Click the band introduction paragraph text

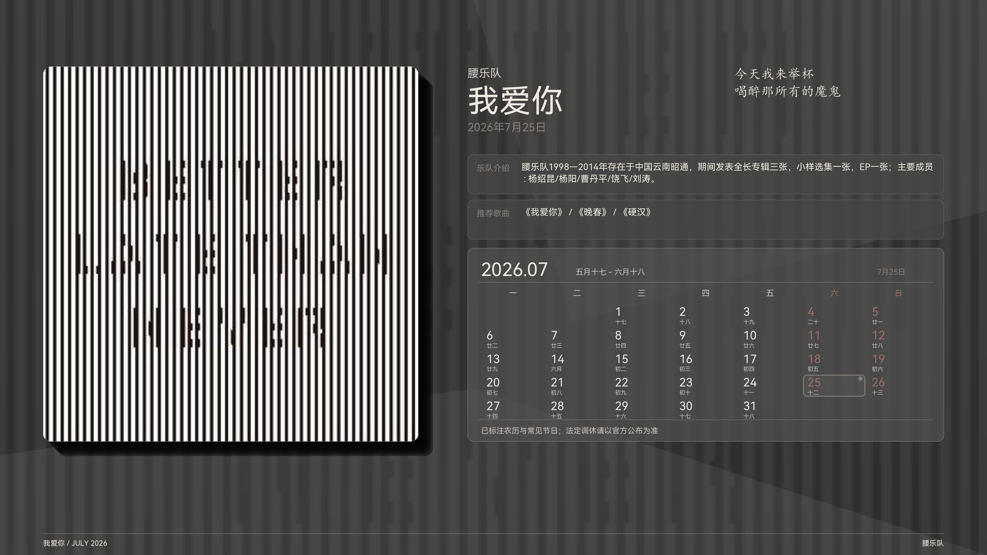point(727,173)
